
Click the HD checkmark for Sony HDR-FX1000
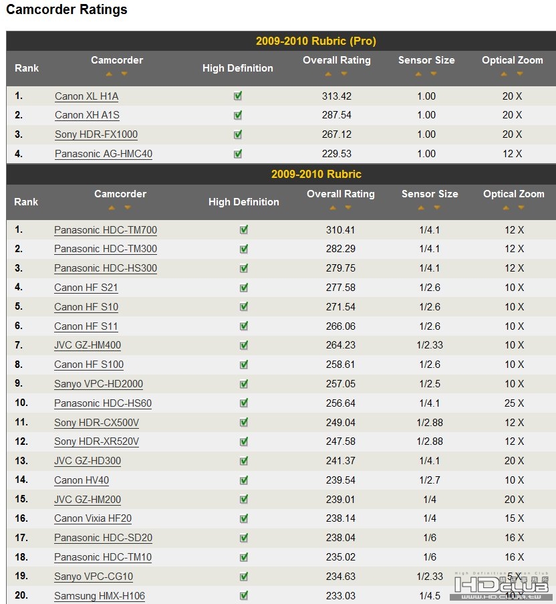click(x=238, y=134)
